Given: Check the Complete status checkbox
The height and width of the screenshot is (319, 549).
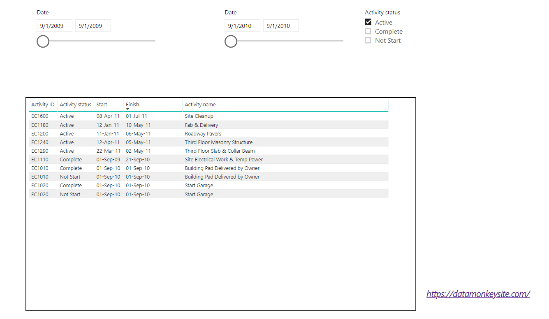Looking at the screenshot, I should click(368, 31).
